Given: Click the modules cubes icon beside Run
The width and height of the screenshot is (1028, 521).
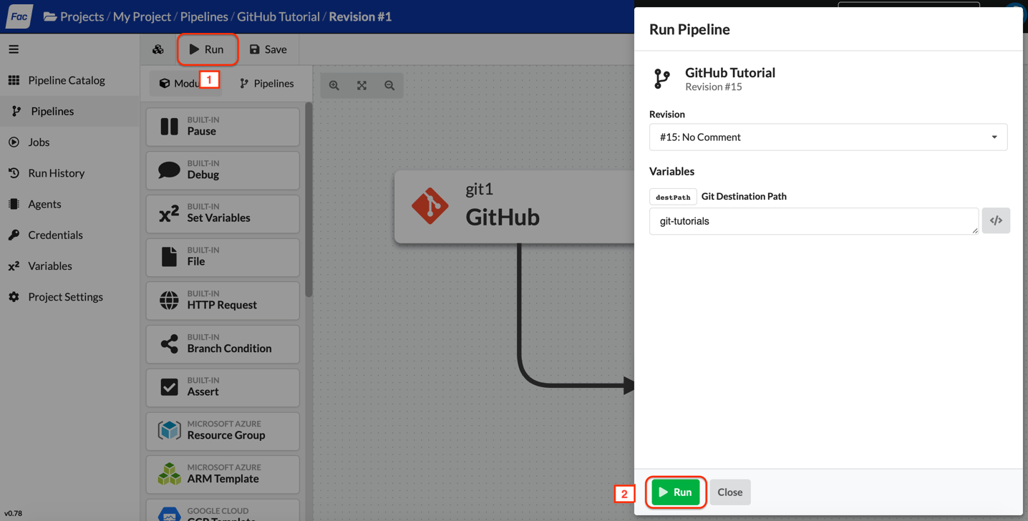Looking at the screenshot, I should click(x=158, y=49).
